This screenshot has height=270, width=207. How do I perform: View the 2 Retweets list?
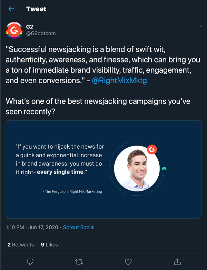tap(21, 245)
